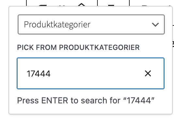174x120 pixels.
Task: Click the ENTER word in the helper text
Action: pos(55,100)
